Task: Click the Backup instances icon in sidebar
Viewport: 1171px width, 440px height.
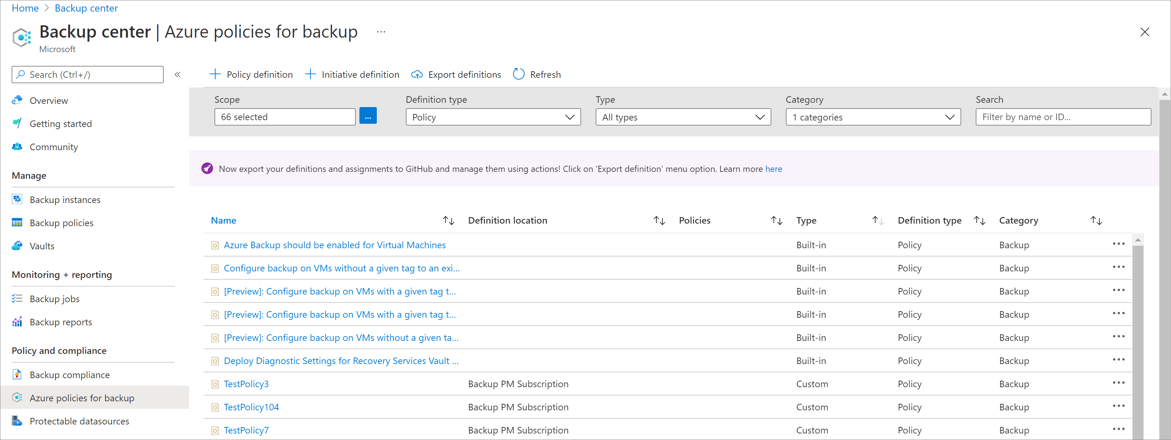Action: 16,199
